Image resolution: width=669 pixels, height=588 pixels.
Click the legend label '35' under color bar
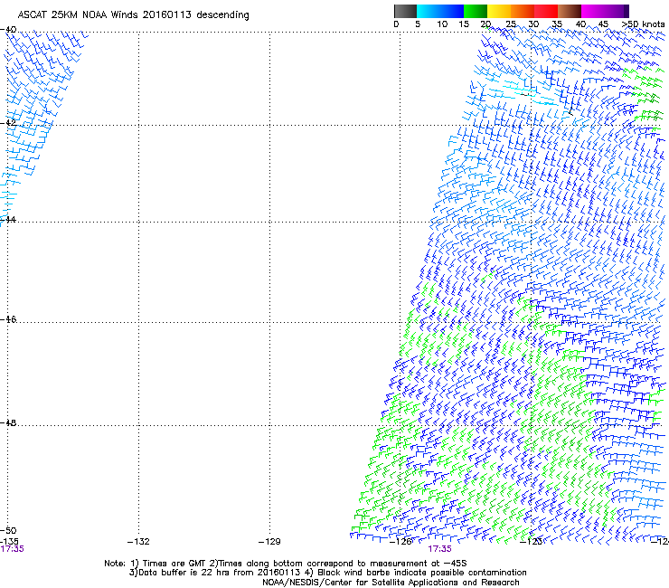[557, 24]
